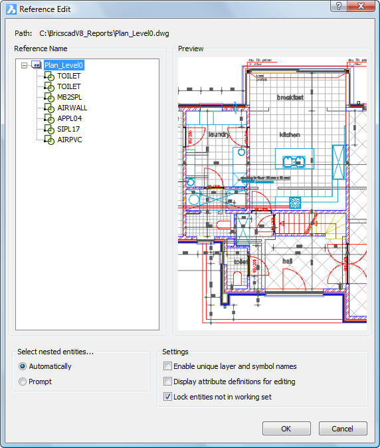The height and width of the screenshot is (448, 380).
Task: Choose Automatically for nested entities selection
Action: click(x=23, y=366)
